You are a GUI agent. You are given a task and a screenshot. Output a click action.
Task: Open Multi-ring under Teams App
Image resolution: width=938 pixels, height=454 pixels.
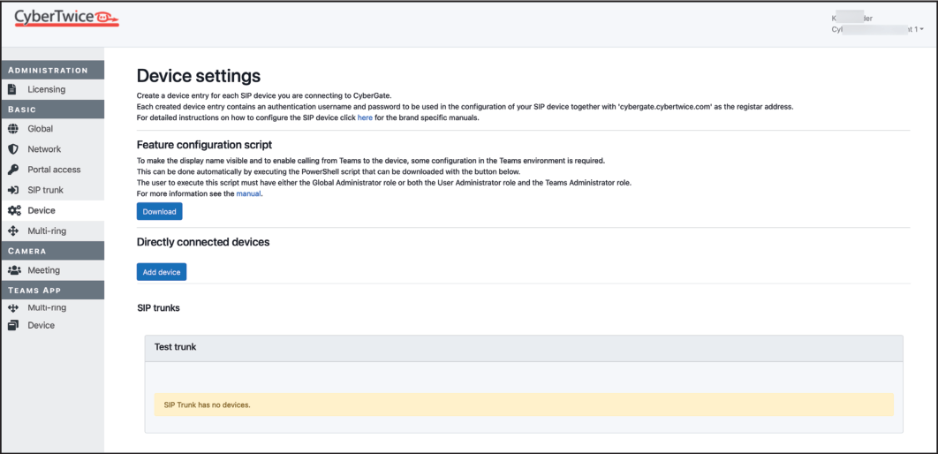(53, 308)
